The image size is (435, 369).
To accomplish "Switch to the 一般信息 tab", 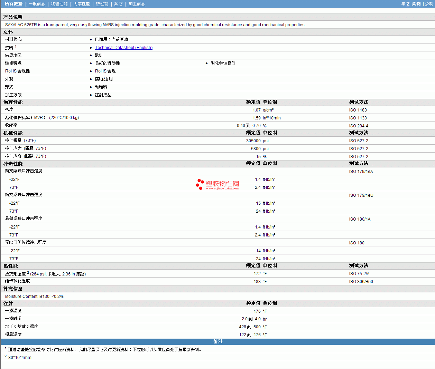I will click(37, 4).
